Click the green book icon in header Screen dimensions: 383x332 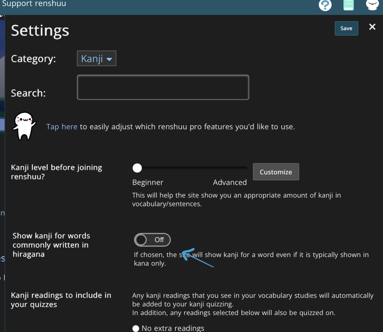tap(349, 5)
